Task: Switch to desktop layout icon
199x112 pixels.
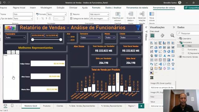Action: coord(5,105)
